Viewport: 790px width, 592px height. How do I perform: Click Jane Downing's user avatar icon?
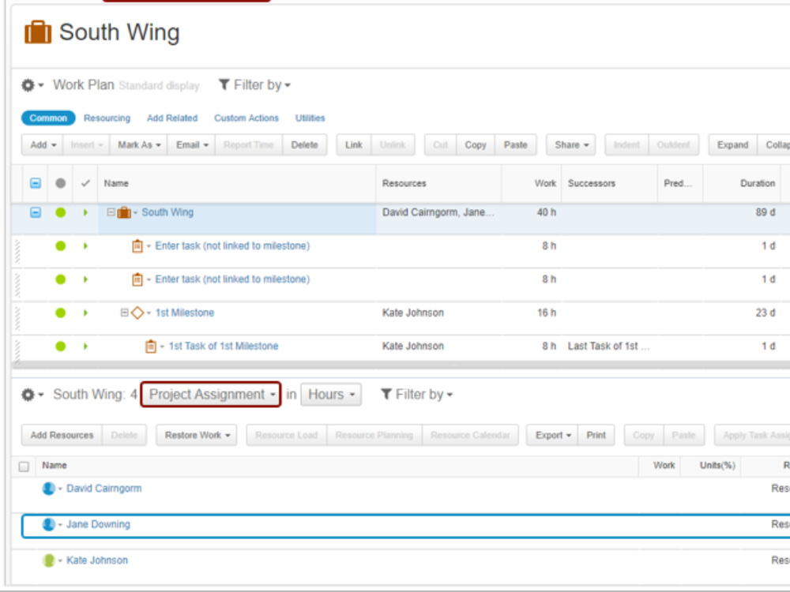(x=48, y=525)
